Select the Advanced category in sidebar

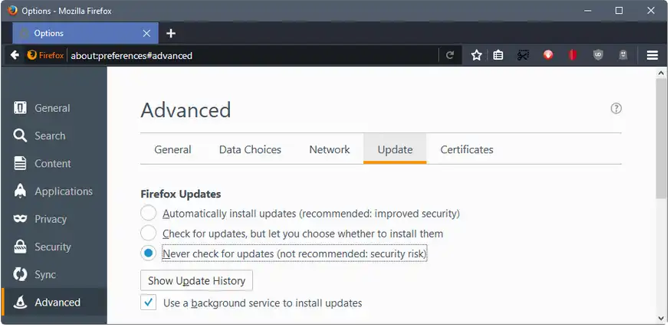[x=54, y=302]
